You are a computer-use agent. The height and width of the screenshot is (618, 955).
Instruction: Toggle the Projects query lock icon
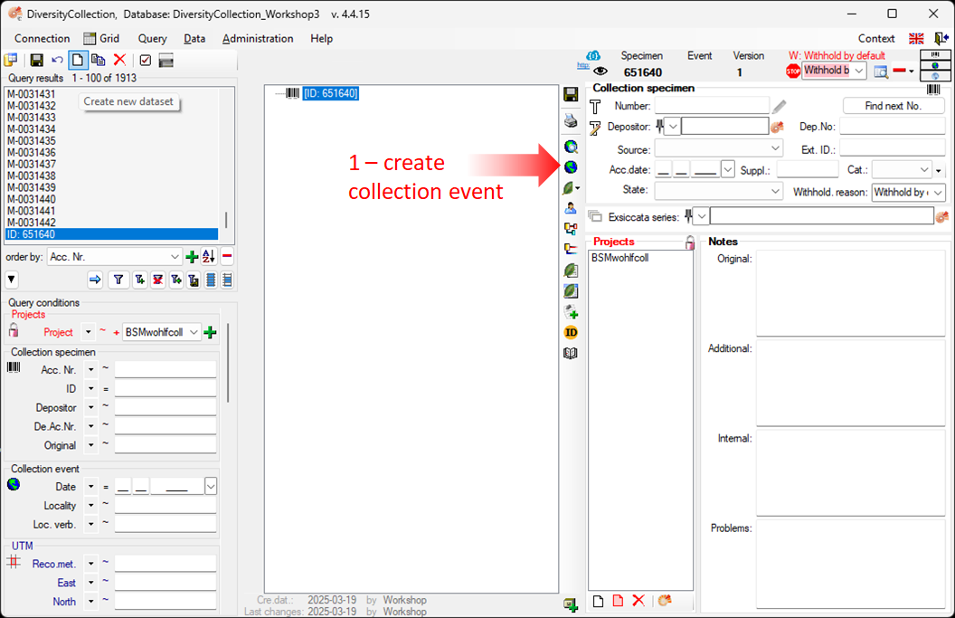click(14, 330)
